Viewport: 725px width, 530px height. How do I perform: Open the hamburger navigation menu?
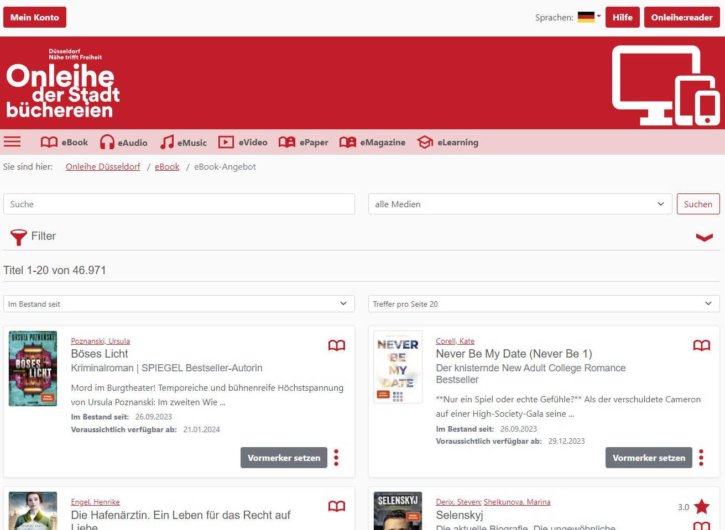[x=12, y=142]
